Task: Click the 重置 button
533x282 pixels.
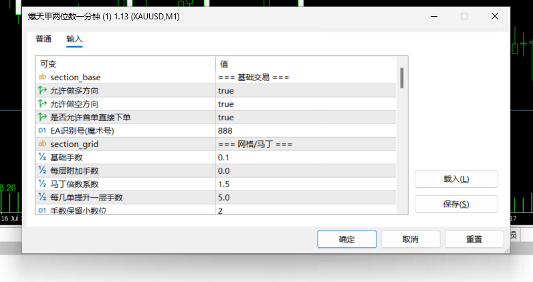Action: click(474, 239)
